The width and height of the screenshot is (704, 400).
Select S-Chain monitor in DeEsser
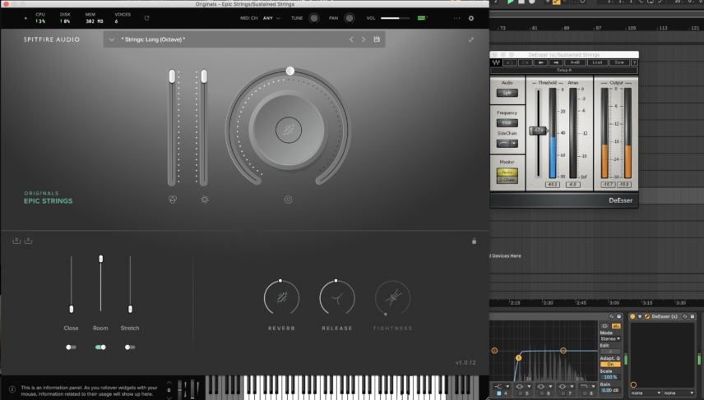(x=507, y=180)
